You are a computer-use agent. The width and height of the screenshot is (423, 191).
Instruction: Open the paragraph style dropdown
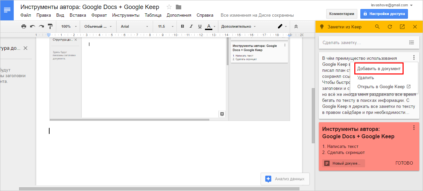pyautogui.click(x=98, y=26)
